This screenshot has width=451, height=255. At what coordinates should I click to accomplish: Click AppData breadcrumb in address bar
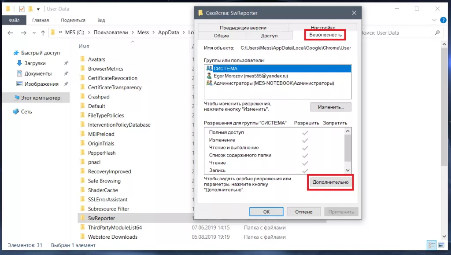(x=168, y=33)
